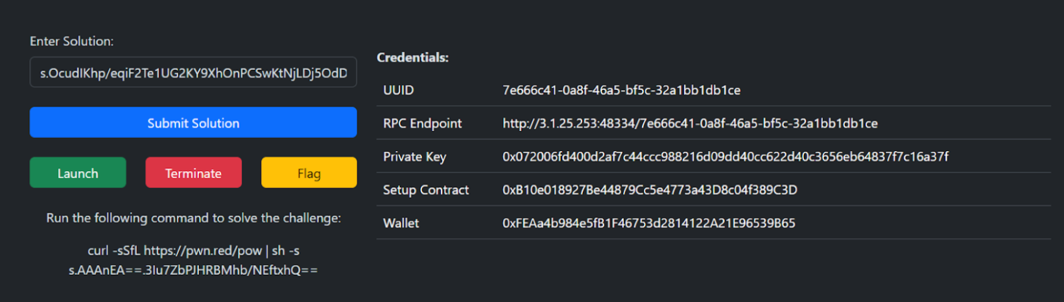Click the 'Run the following command' instruction text

pyautogui.click(x=193, y=218)
